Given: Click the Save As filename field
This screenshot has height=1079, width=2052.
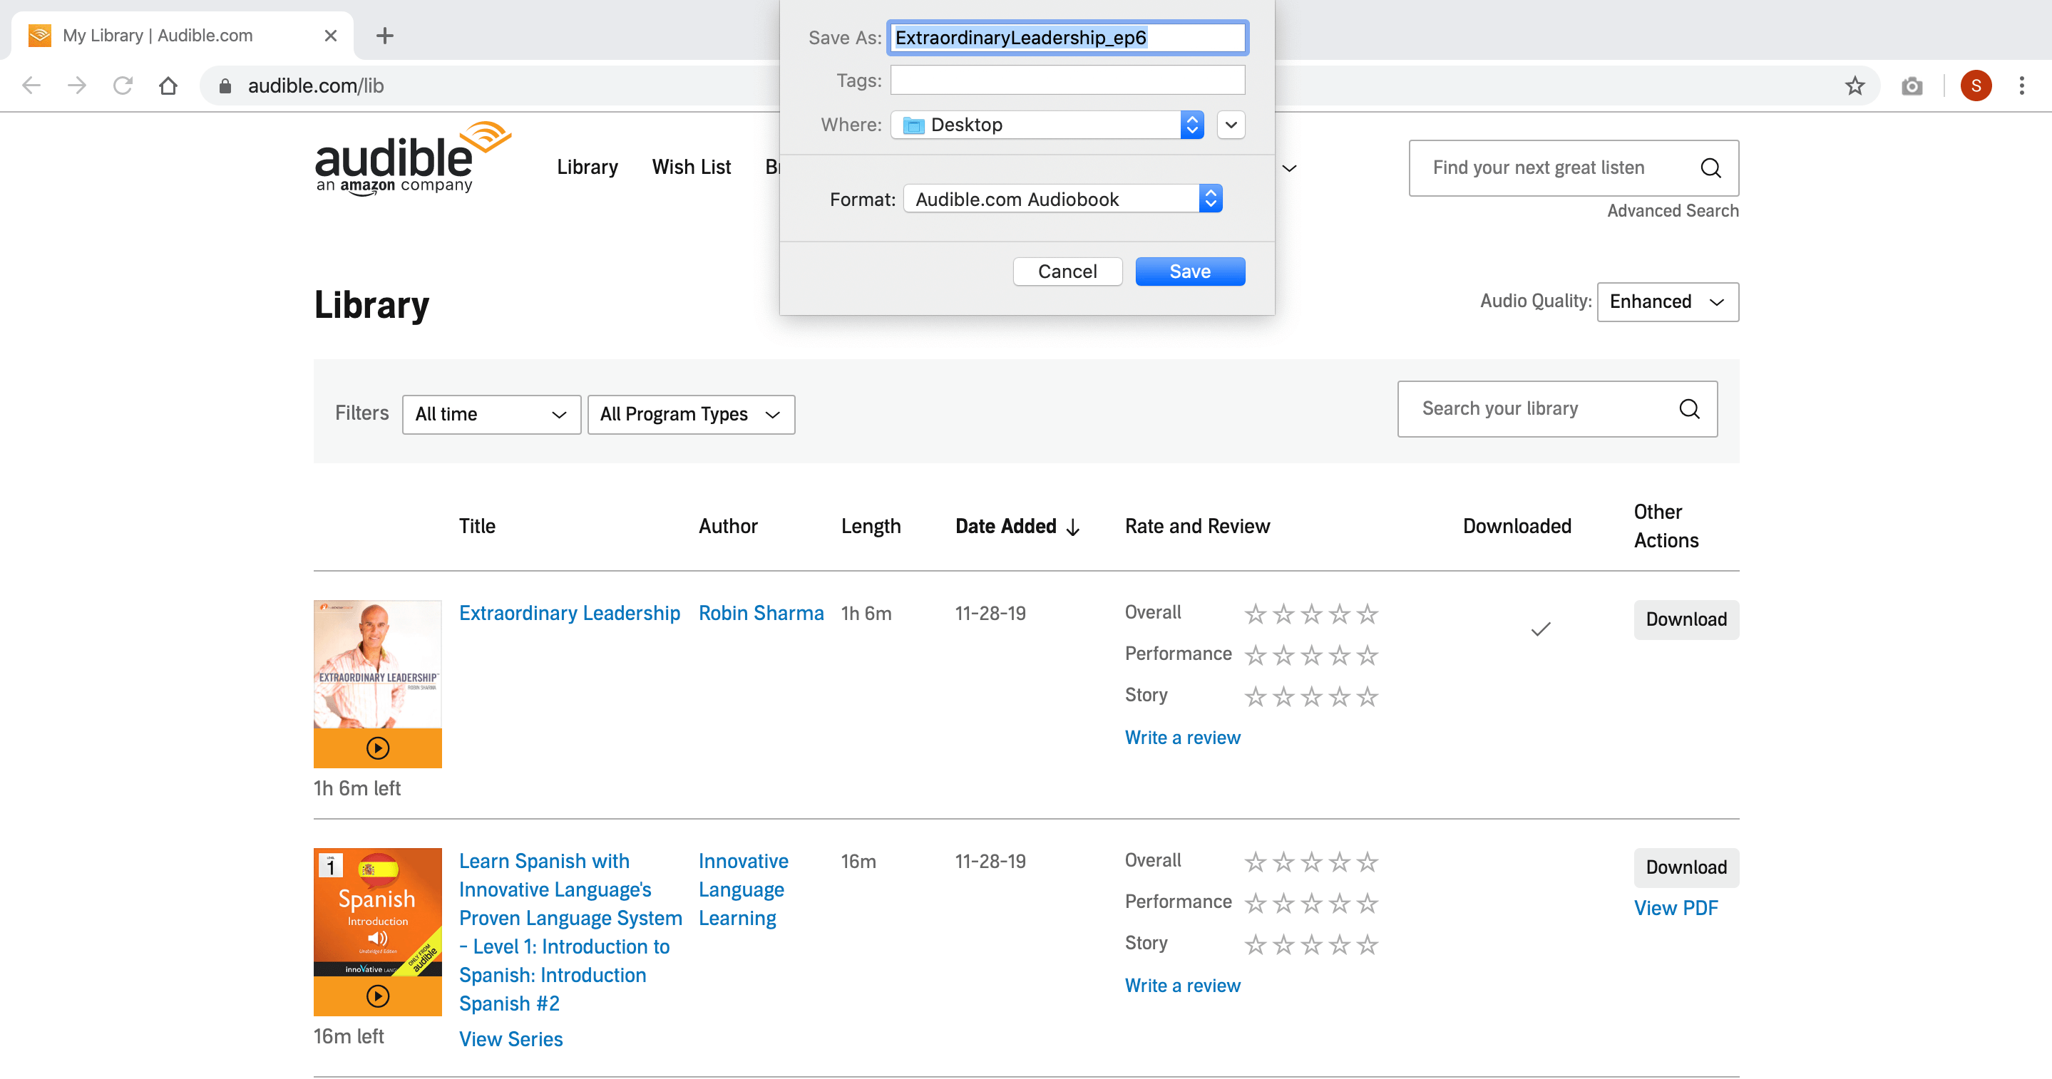Looking at the screenshot, I should coord(1067,38).
